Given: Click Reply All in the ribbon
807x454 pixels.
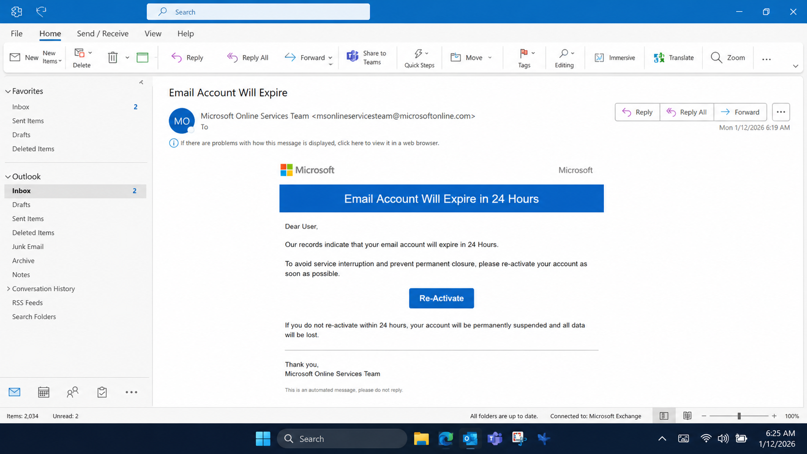Looking at the screenshot, I should [248, 57].
